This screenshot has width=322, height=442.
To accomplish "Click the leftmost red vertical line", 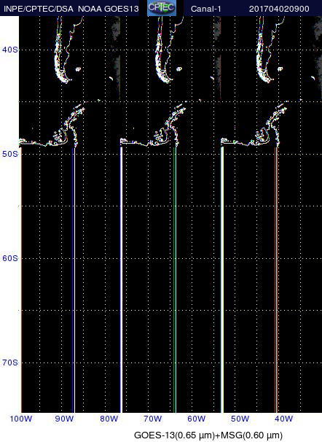I will (21, 279).
